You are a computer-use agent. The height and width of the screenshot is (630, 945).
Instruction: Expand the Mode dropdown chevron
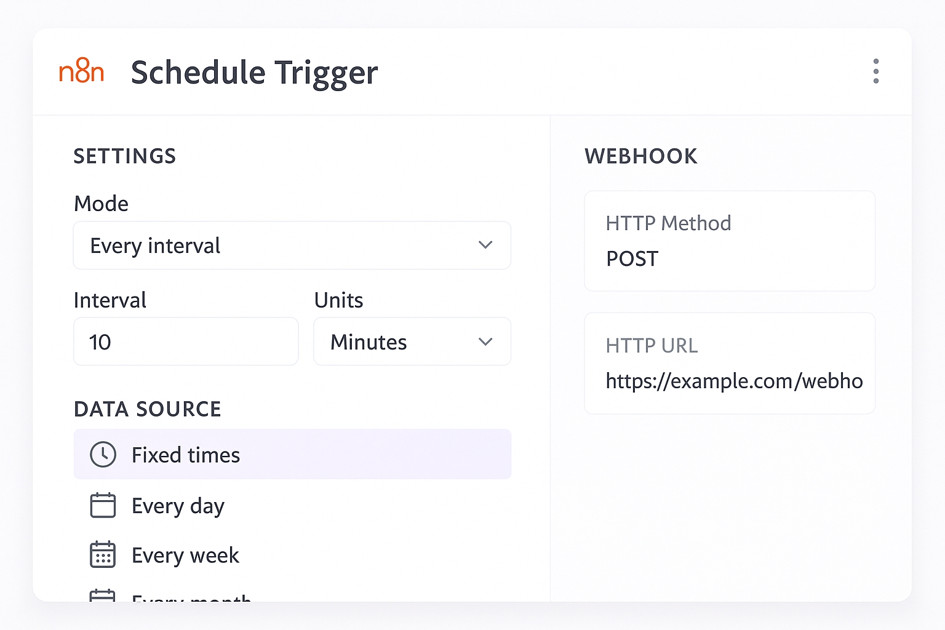(x=485, y=245)
